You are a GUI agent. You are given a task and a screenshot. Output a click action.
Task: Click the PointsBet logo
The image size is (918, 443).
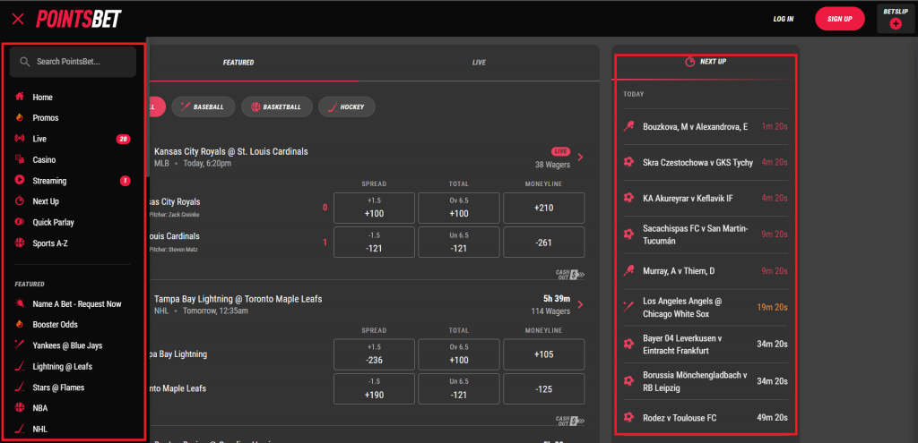[79, 20]
